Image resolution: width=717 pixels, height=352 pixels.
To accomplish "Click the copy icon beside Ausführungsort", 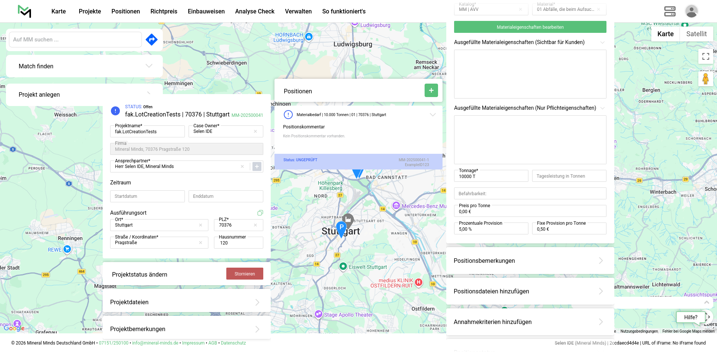I will (260, 213).
